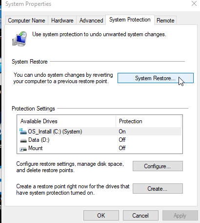Screen dimensions: 200x223
Task: Open the Computer Name tab
Action: coord(26,21)
